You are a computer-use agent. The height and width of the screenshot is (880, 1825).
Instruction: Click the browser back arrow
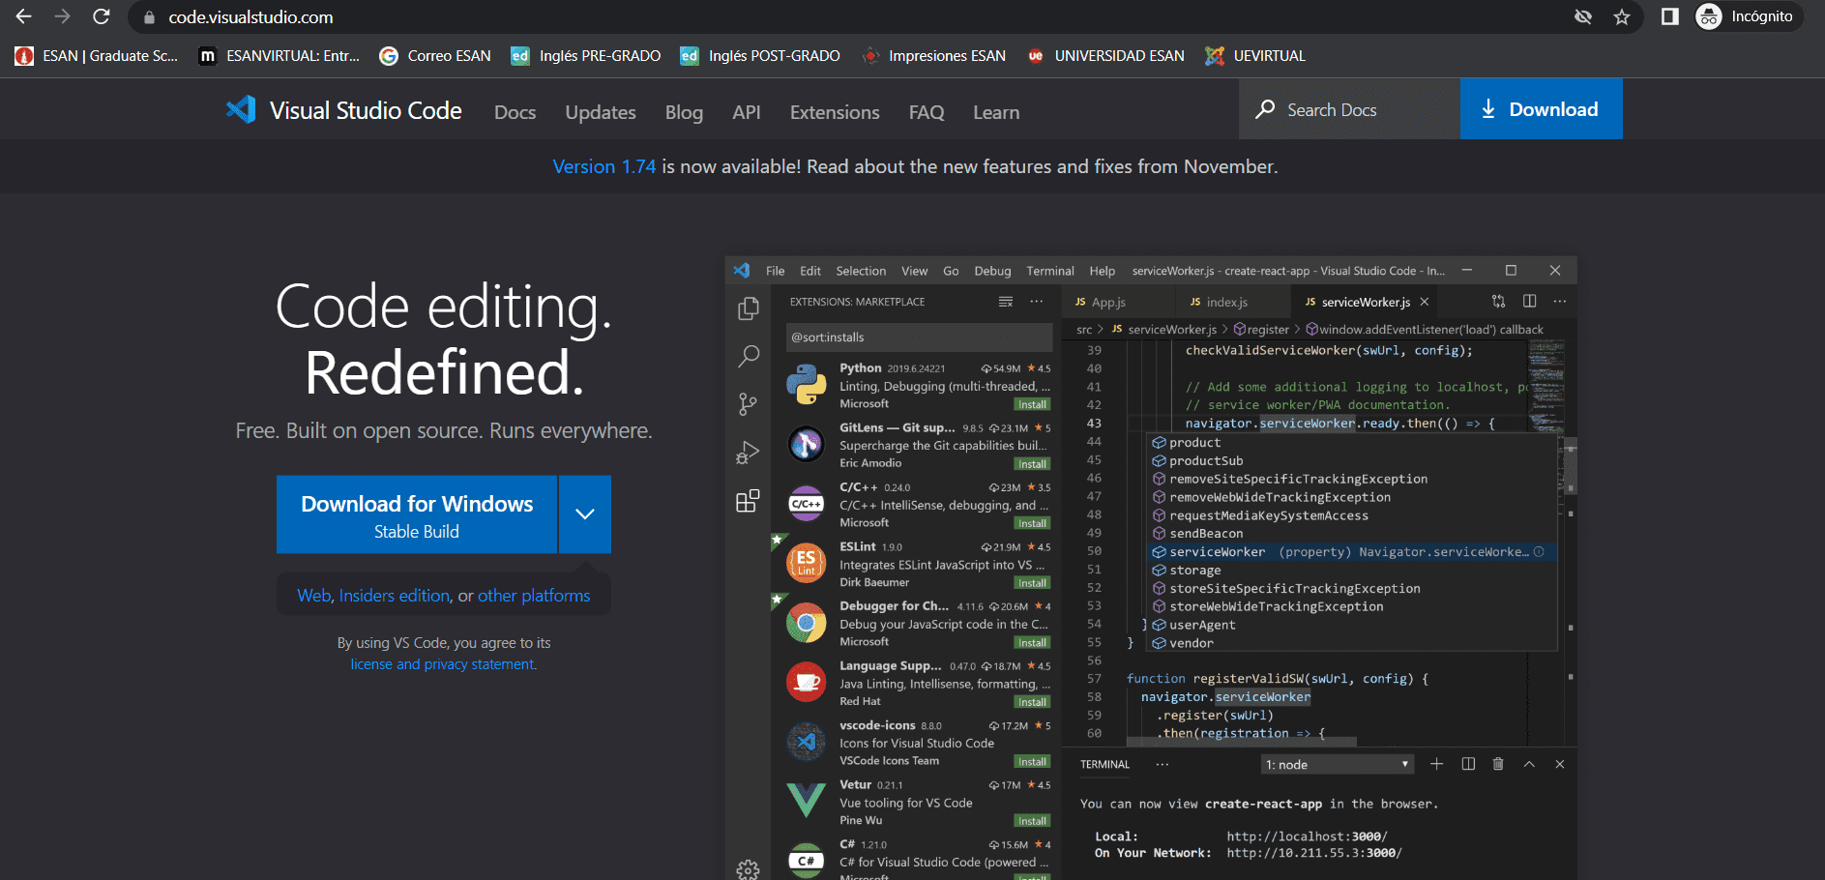point(23,16)
